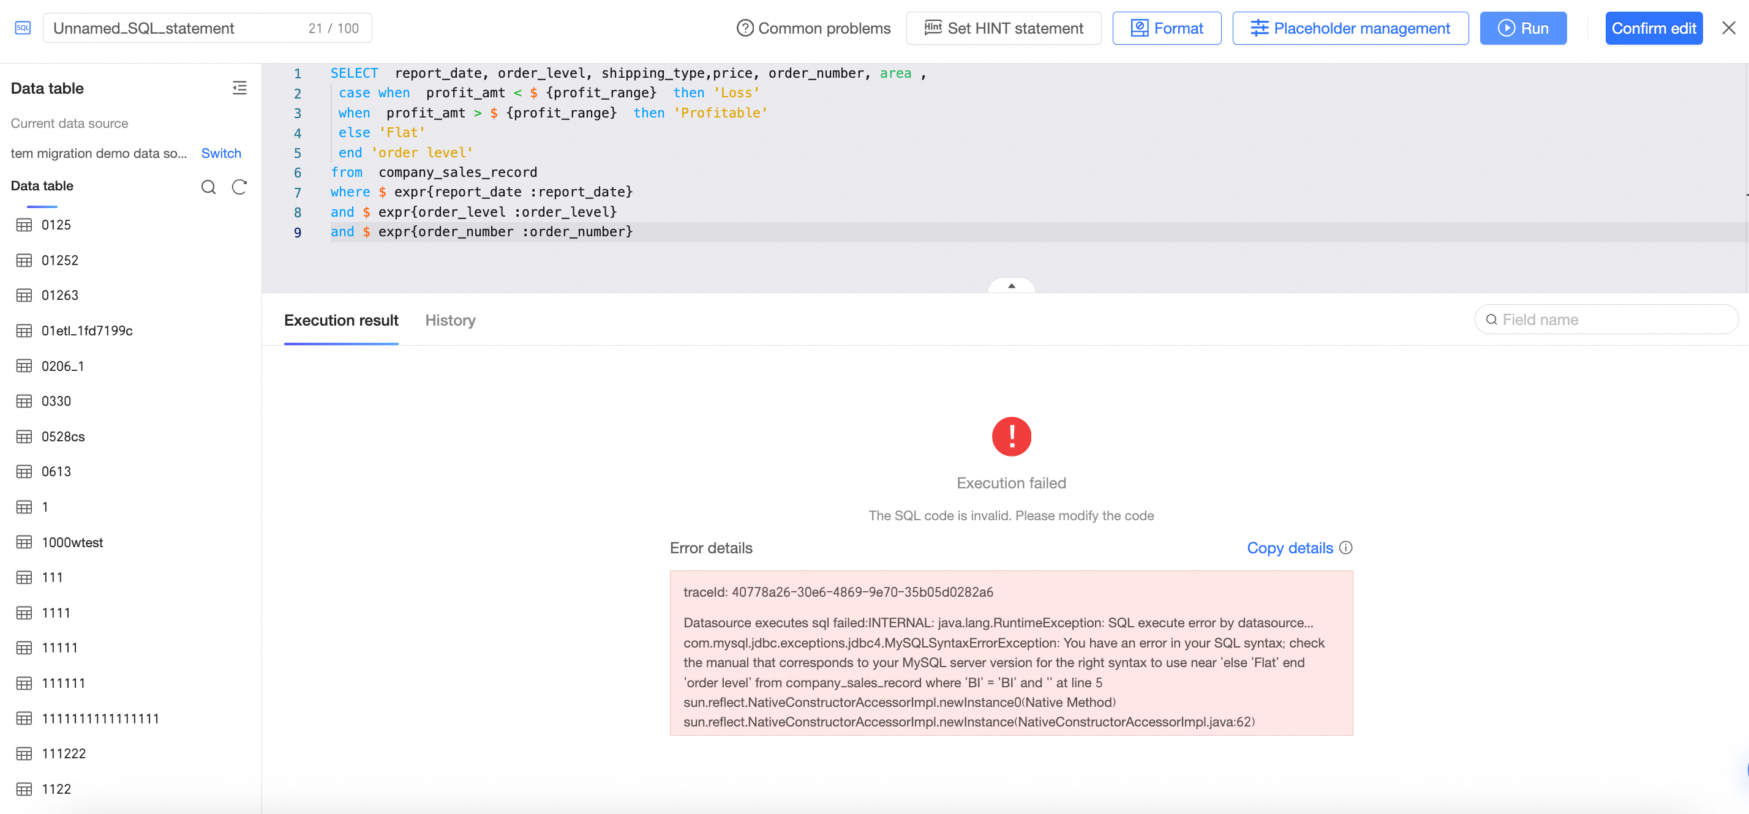The image size is (1749, 814).
Task: Refresh the data table list
Action: 239,187
